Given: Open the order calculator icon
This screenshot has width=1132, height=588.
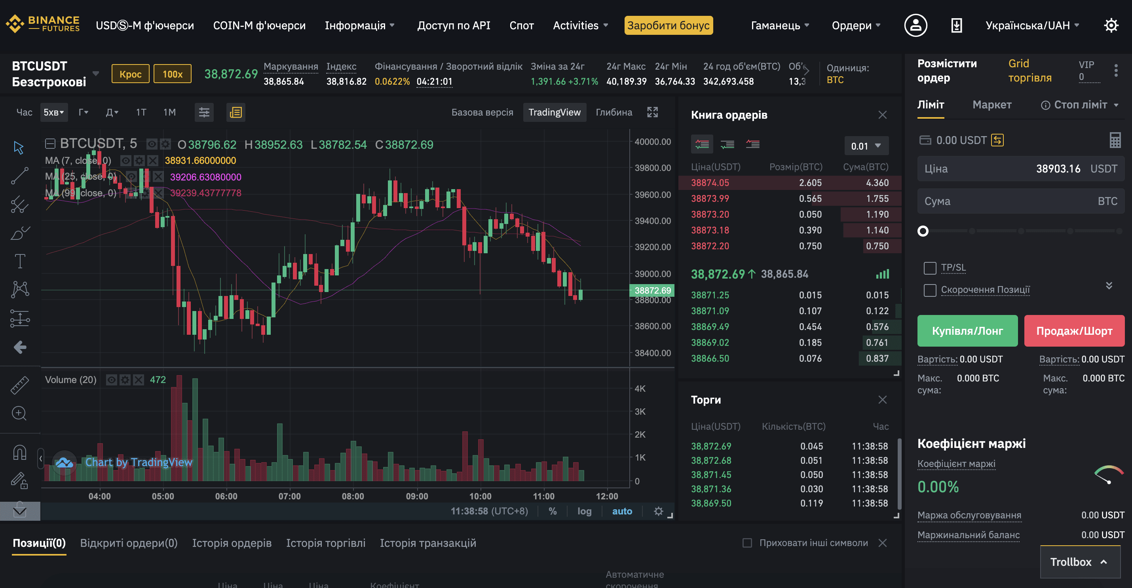Looking at the screenshot, I should tap(1115, 140).
